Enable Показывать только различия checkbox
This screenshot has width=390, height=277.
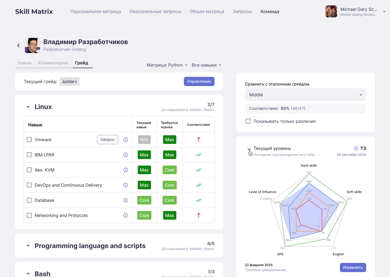click(248, 121)
